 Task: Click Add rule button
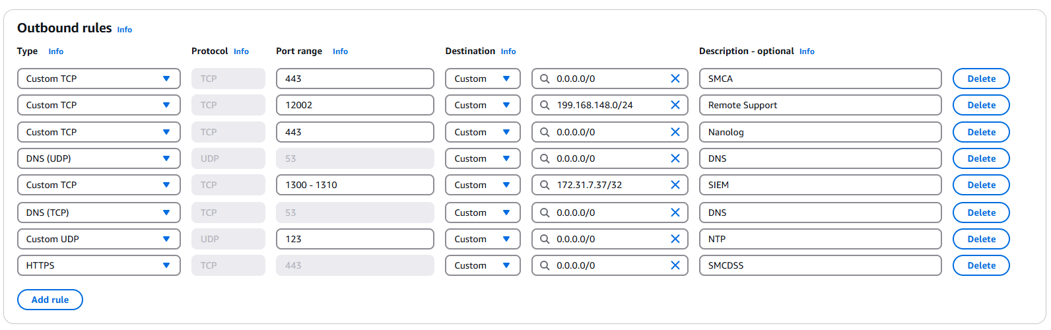pos(50,300)
